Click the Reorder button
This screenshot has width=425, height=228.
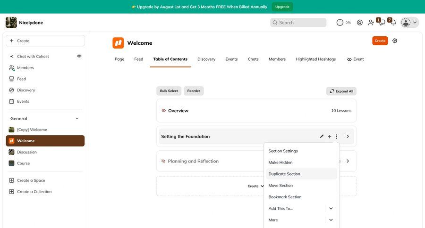coord(194,91)
